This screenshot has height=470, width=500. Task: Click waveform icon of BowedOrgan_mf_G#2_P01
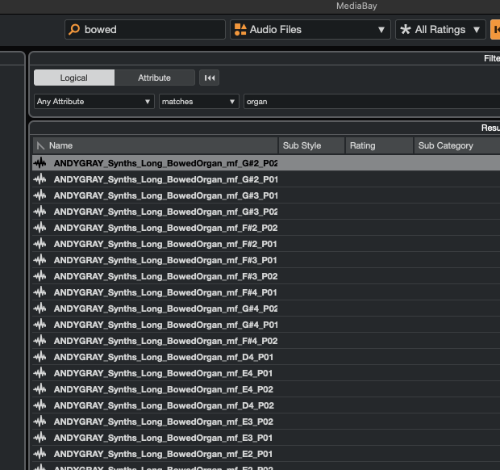[x=40, y=179]
